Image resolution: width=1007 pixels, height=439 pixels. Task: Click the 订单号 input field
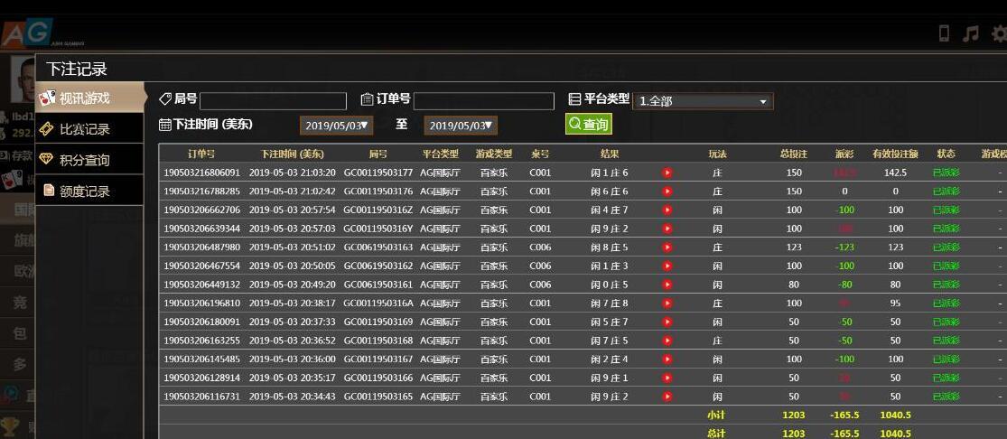tap(483, 101)
